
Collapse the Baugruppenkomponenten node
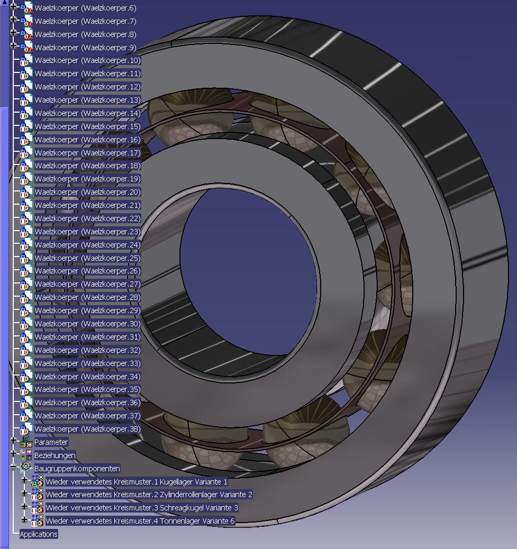pos(13,466)
